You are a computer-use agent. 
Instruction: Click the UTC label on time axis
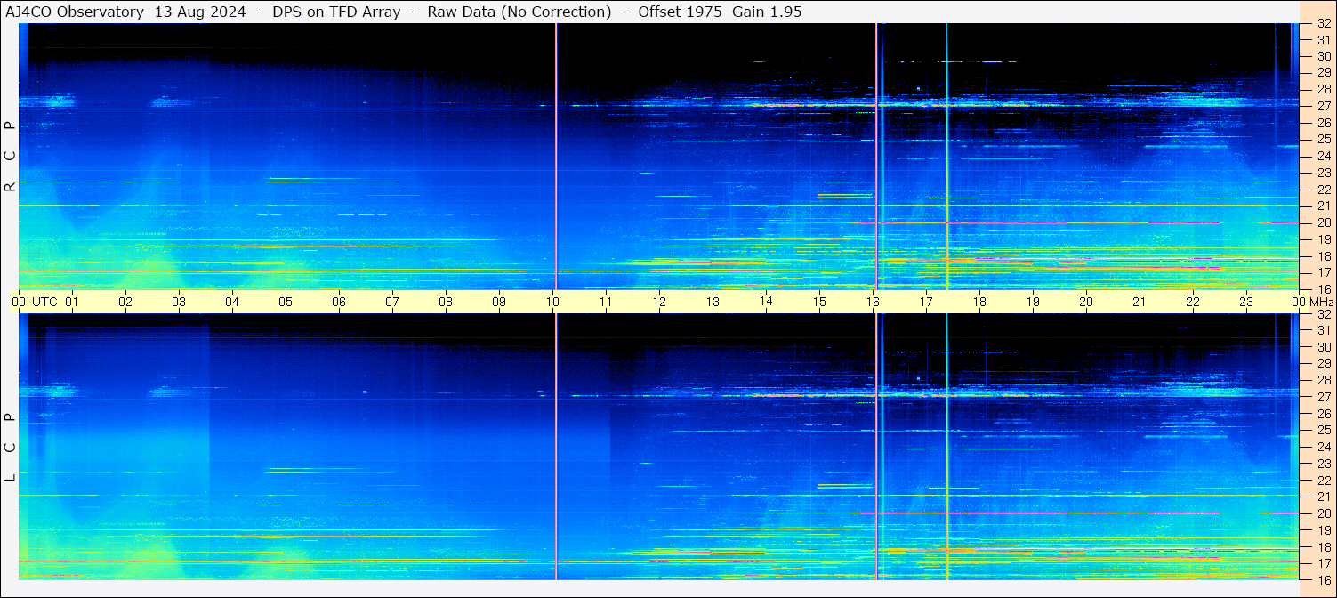[x=44, y=302]
